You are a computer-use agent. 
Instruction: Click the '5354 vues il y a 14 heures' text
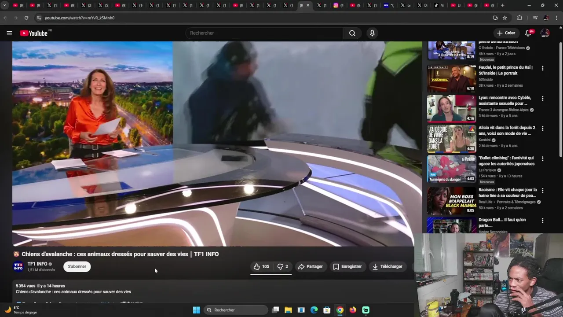pos(40,286)
